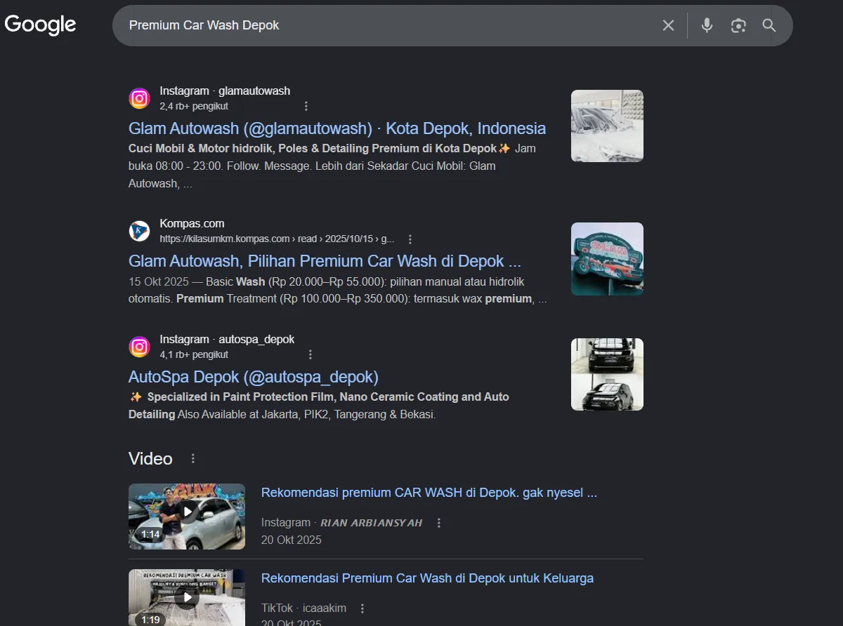Open AutoSpa Depok (@autospa_depok) link

click(x=254, y=377)
